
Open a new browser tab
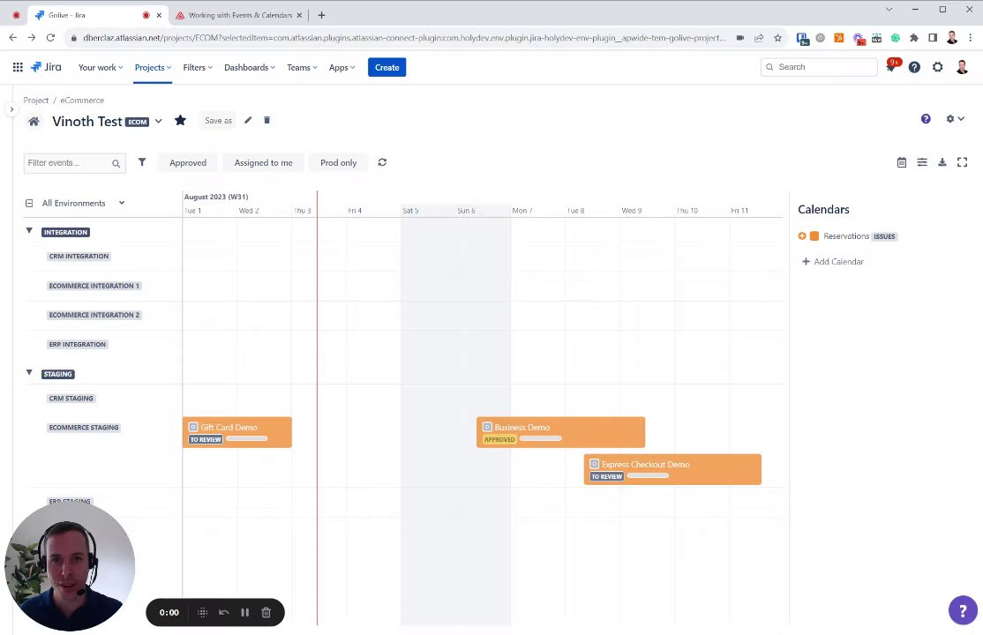321,15
